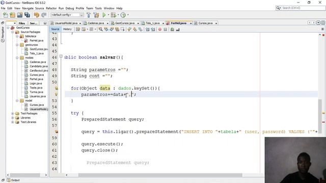326x183 pixels.
Task: Switch to History view button
Action: [x=67, y=29]
